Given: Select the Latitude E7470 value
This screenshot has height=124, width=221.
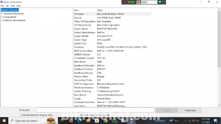Looking at the screenshot, I should [105, 36].
